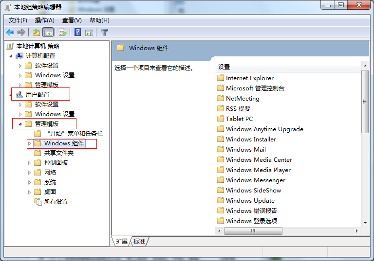
Task: Click the Export list toolbar icon
Action: tap(63, 32)
